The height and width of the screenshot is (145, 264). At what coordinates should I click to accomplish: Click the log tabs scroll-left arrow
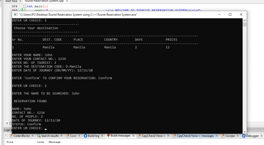tap(6, 135)
